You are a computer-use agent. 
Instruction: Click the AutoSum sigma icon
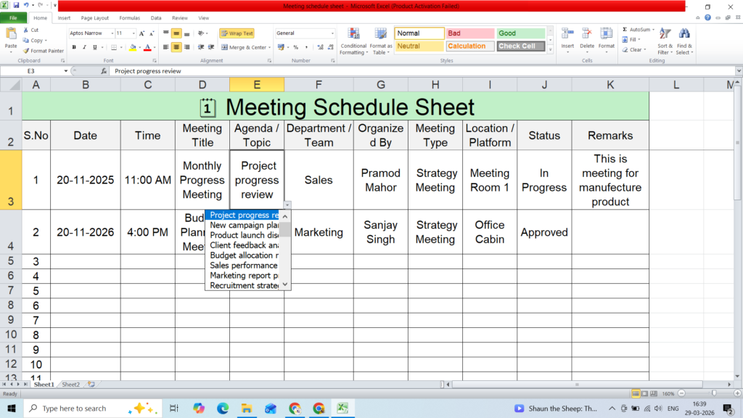coord(625,29)
